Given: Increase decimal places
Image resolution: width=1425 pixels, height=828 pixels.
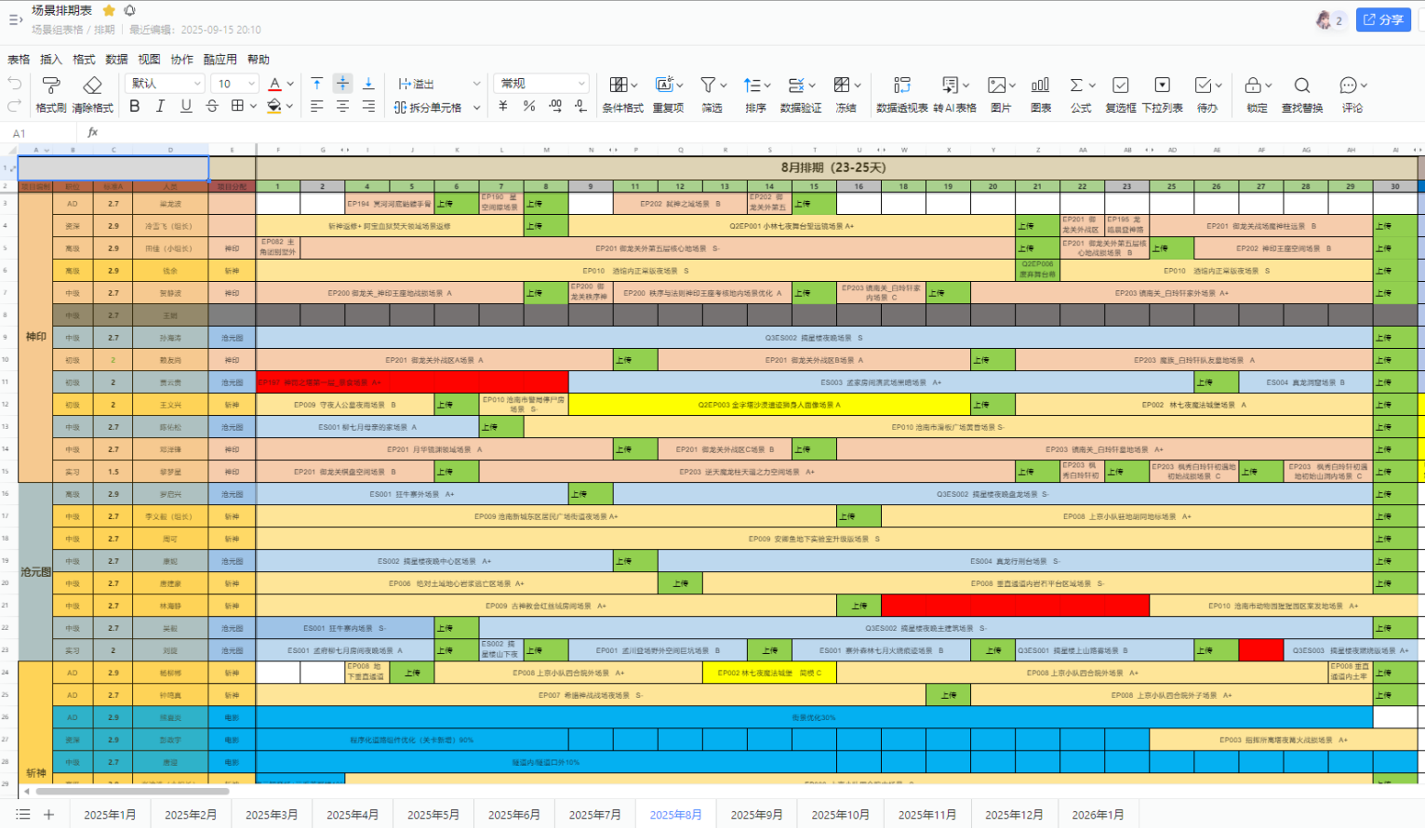Looking at the screenshot, I should [555, 107].
